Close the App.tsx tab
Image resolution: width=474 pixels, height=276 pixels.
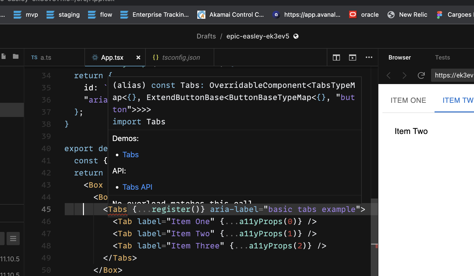click(x=138, y=57)
